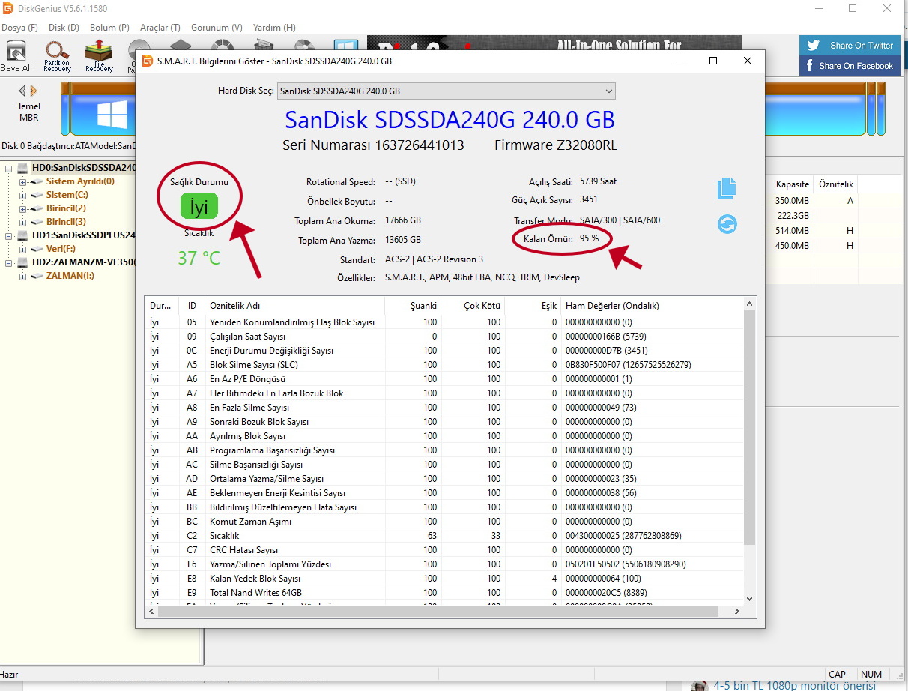Click the partition icon beside Veri(F:)
Image resolution: width=908 pixels, height=691 pixels.
point(37,249)
